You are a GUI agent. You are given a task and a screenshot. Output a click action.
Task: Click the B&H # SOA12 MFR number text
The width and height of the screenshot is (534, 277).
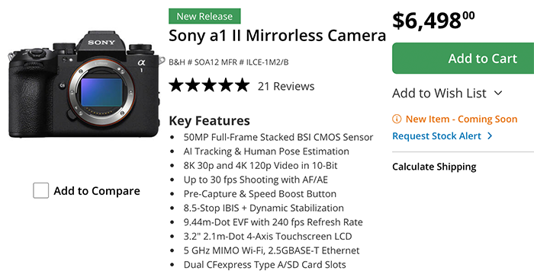tap(229, 62)
